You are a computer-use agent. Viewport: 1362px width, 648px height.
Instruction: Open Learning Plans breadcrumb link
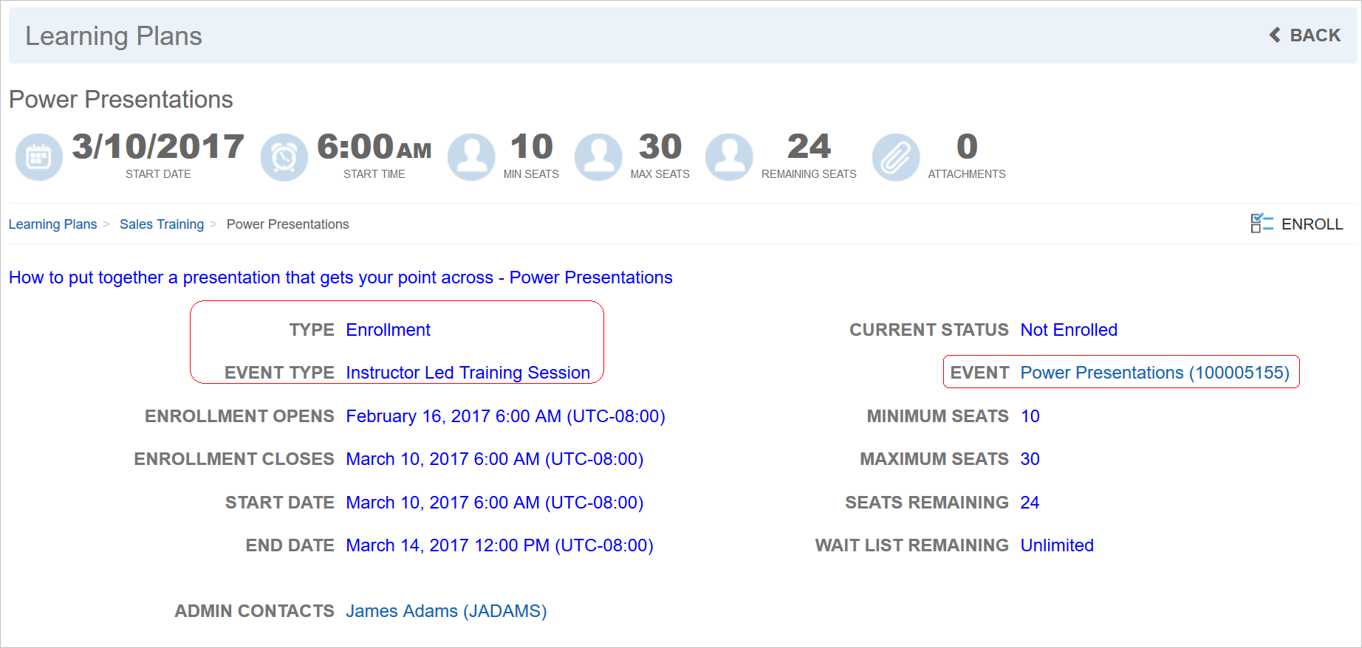(x=52, y=224)
